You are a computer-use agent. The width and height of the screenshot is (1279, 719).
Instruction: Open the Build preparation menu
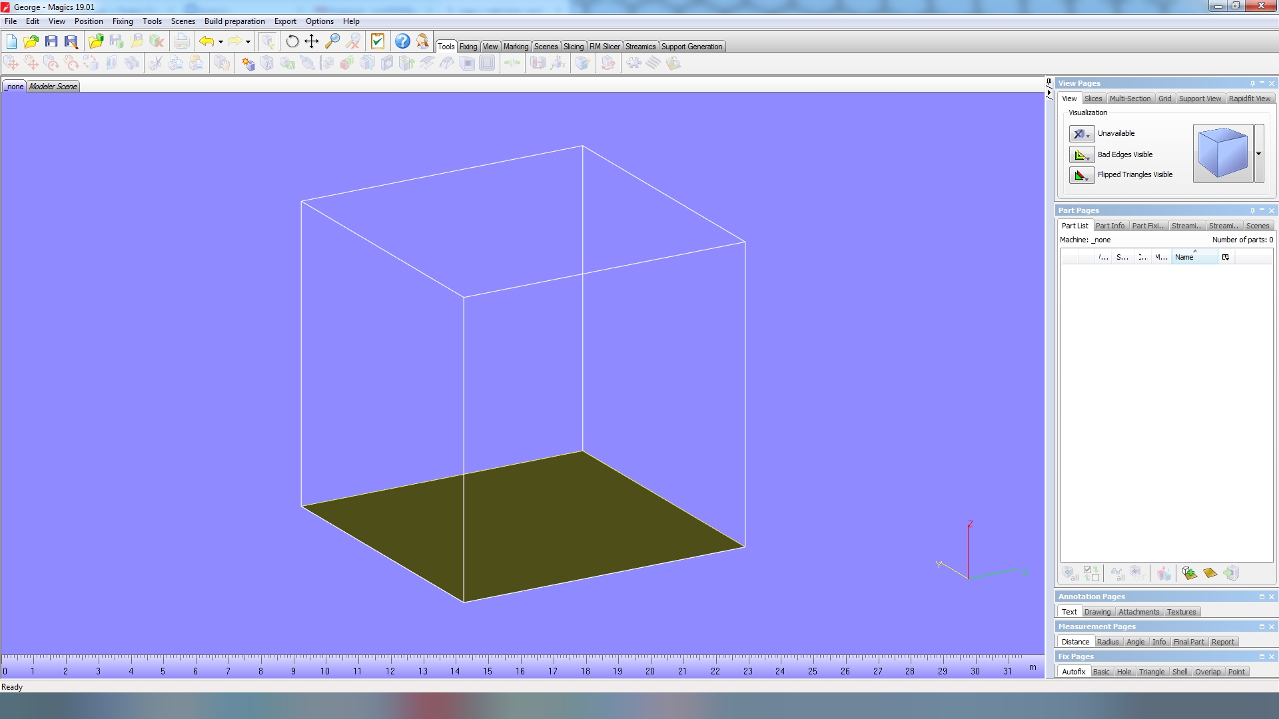coord(234,21)
